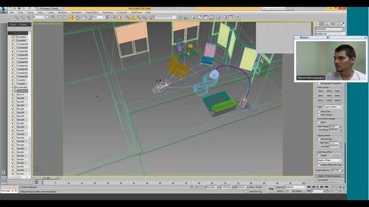This screenshot has width=369, height=207.
Task: Open the Rendered Frame Window icon
Action: [231, 18]
